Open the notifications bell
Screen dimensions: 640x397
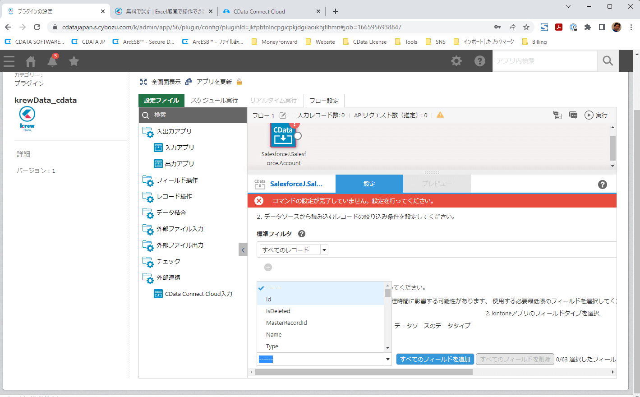pyautogui.click(x=53, y=60)
